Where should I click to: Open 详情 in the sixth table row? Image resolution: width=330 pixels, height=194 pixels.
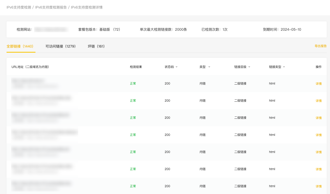[x=318, y=169]
